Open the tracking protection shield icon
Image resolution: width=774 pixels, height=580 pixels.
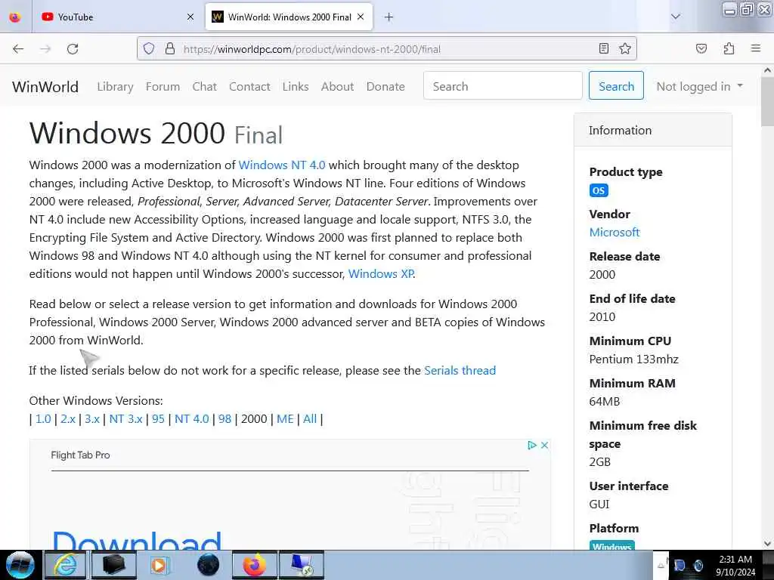[149, 49]
